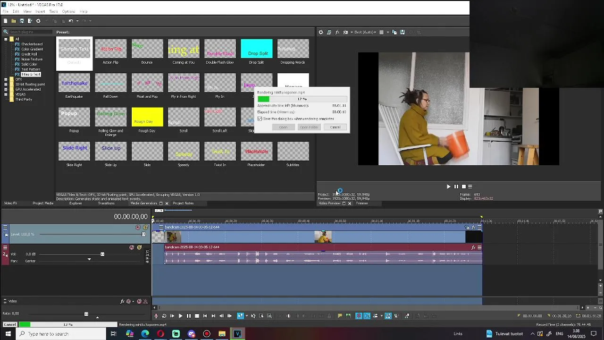Switch to the Video FX tab
Screen dimensions: 604x340
pyautogui.click(x=10, y=204)
